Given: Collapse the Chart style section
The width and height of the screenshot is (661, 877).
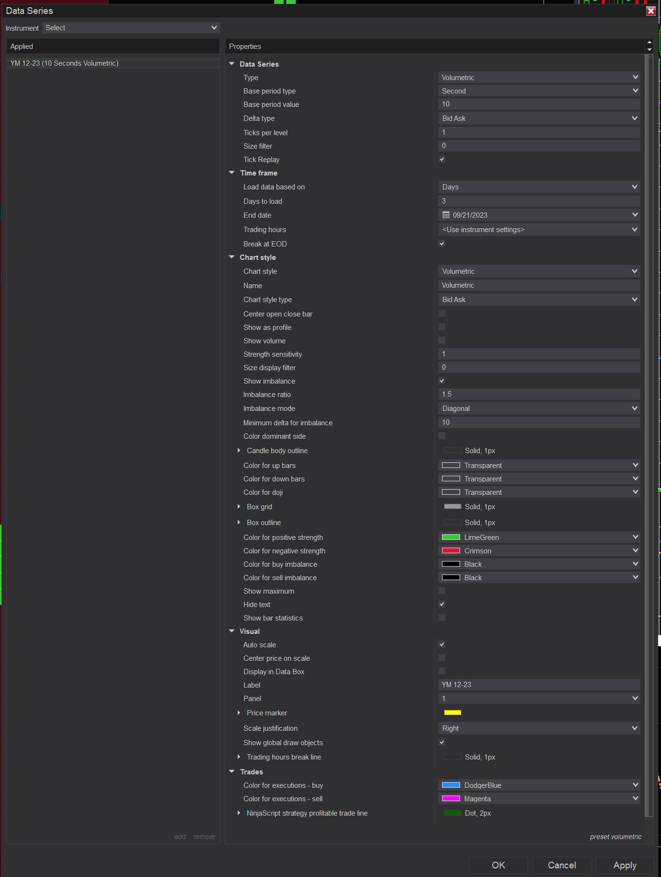Looking at the screenshot, I should (232, 257).
